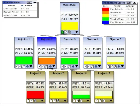Select the red Way Behind color swatch
Viewport: 140px width, 106px height.
105,9
